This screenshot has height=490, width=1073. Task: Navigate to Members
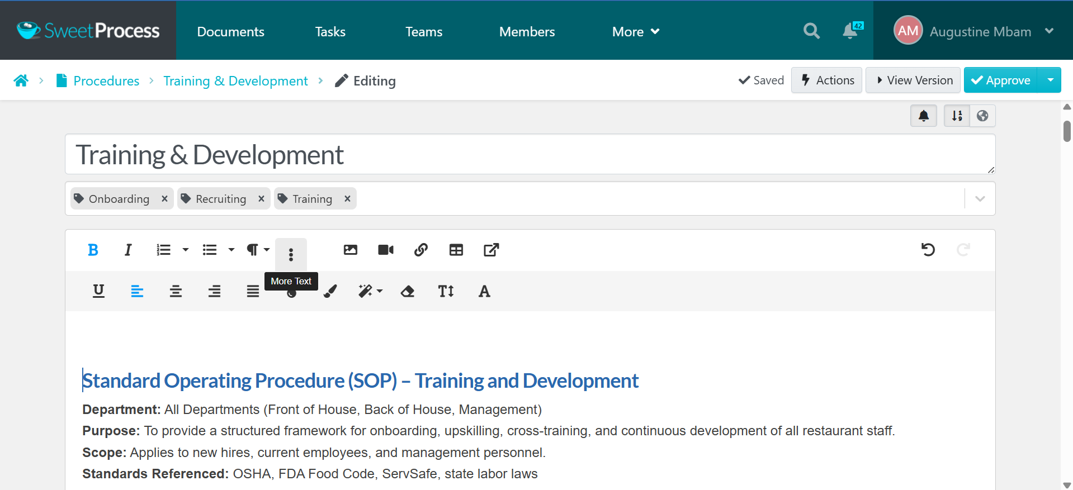coord(527,32)
